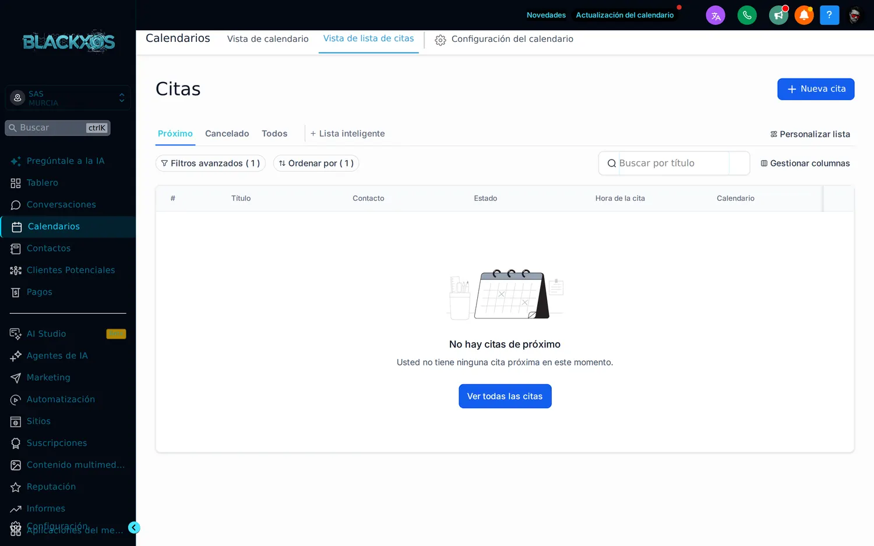This screenshot has width=874, height=546.
Task: Click the Hora de la cita header
Action: pyautogui.click(x=620, y=198)
